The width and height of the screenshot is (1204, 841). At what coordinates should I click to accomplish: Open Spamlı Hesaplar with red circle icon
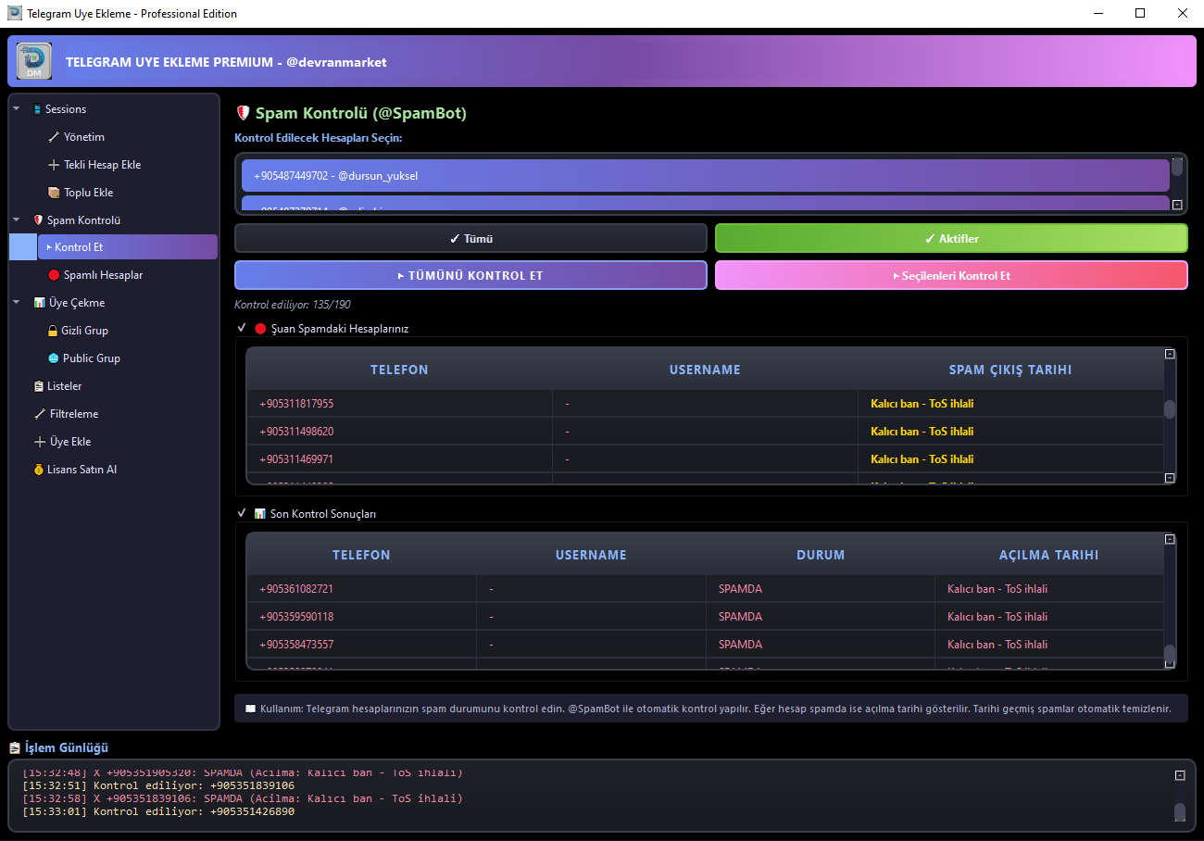(54, 275)
